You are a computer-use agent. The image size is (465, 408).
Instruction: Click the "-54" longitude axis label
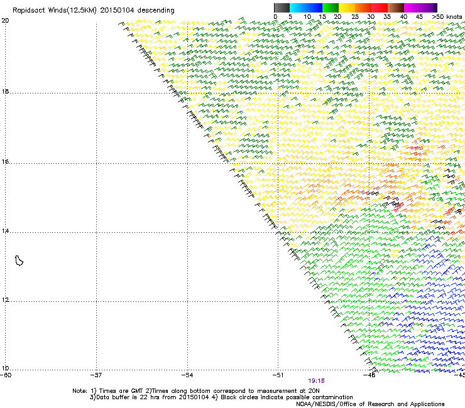coord(187,375)
